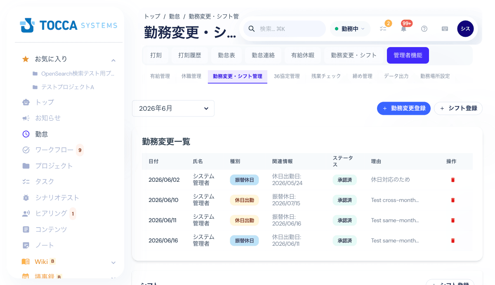Viewport: 495px width, 285px height.
Task: Click the help question mark icon
Action: (424, 29)
